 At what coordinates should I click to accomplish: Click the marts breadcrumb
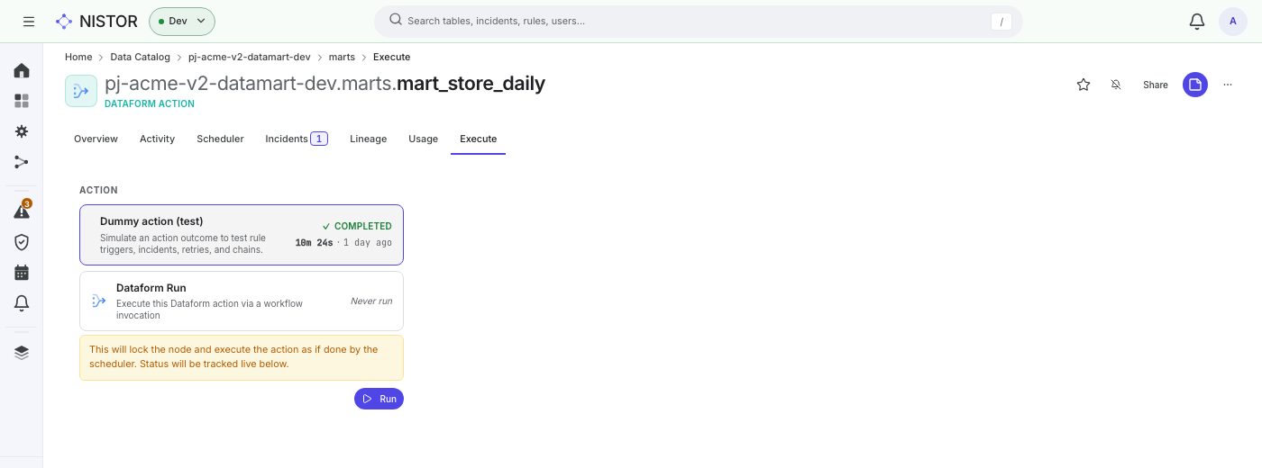click(342, 57)
